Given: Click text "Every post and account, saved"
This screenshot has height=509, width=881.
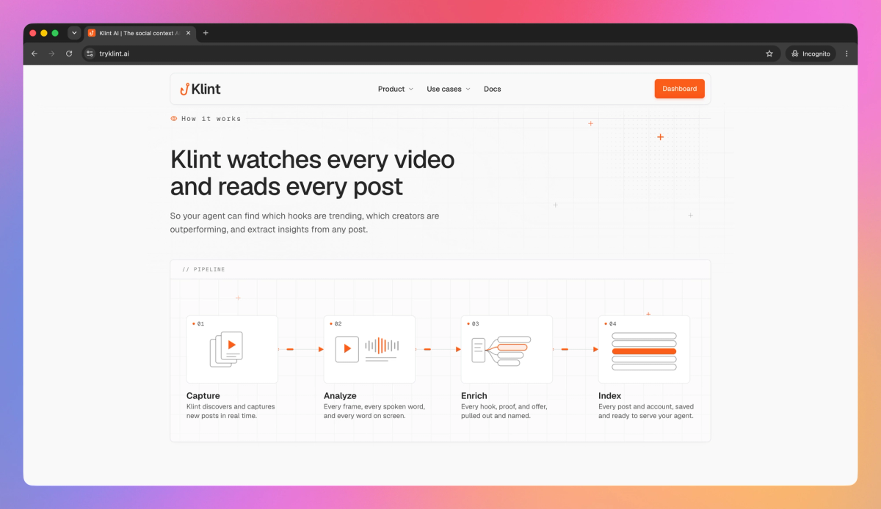Looking at the screenshot, I should click(x=646, y=406).
